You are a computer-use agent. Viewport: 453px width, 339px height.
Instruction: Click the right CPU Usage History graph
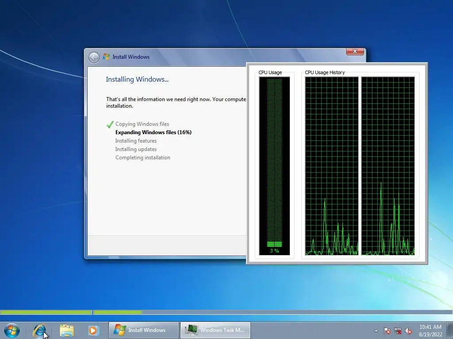tap(388, 166)
